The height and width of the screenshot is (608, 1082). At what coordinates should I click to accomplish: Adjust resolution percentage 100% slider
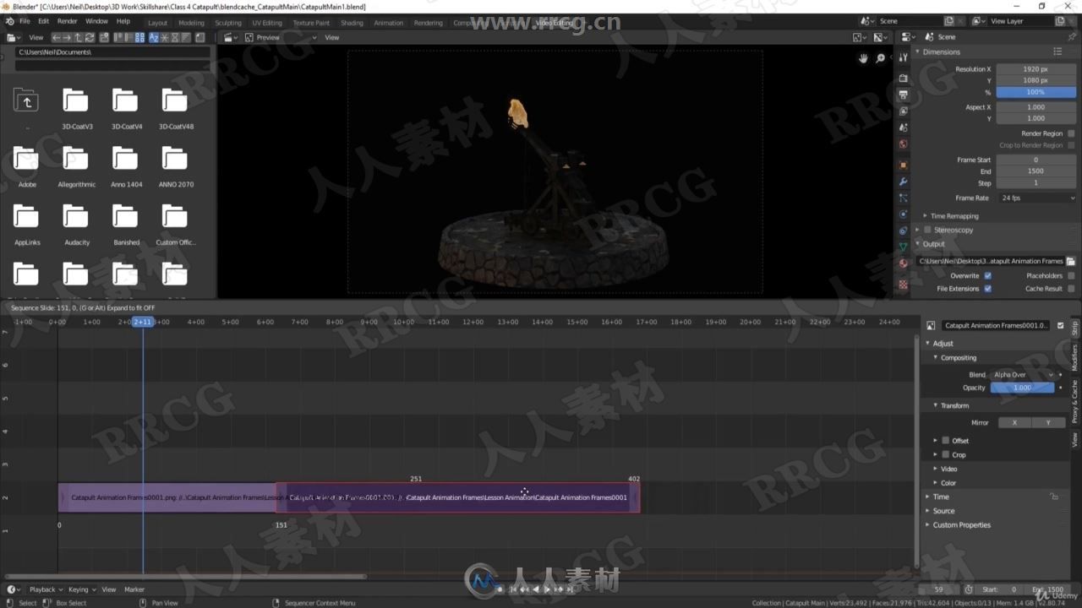[x=1036, y=91]
